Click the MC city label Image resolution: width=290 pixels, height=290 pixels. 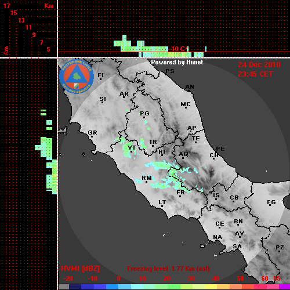click(186, 104)
